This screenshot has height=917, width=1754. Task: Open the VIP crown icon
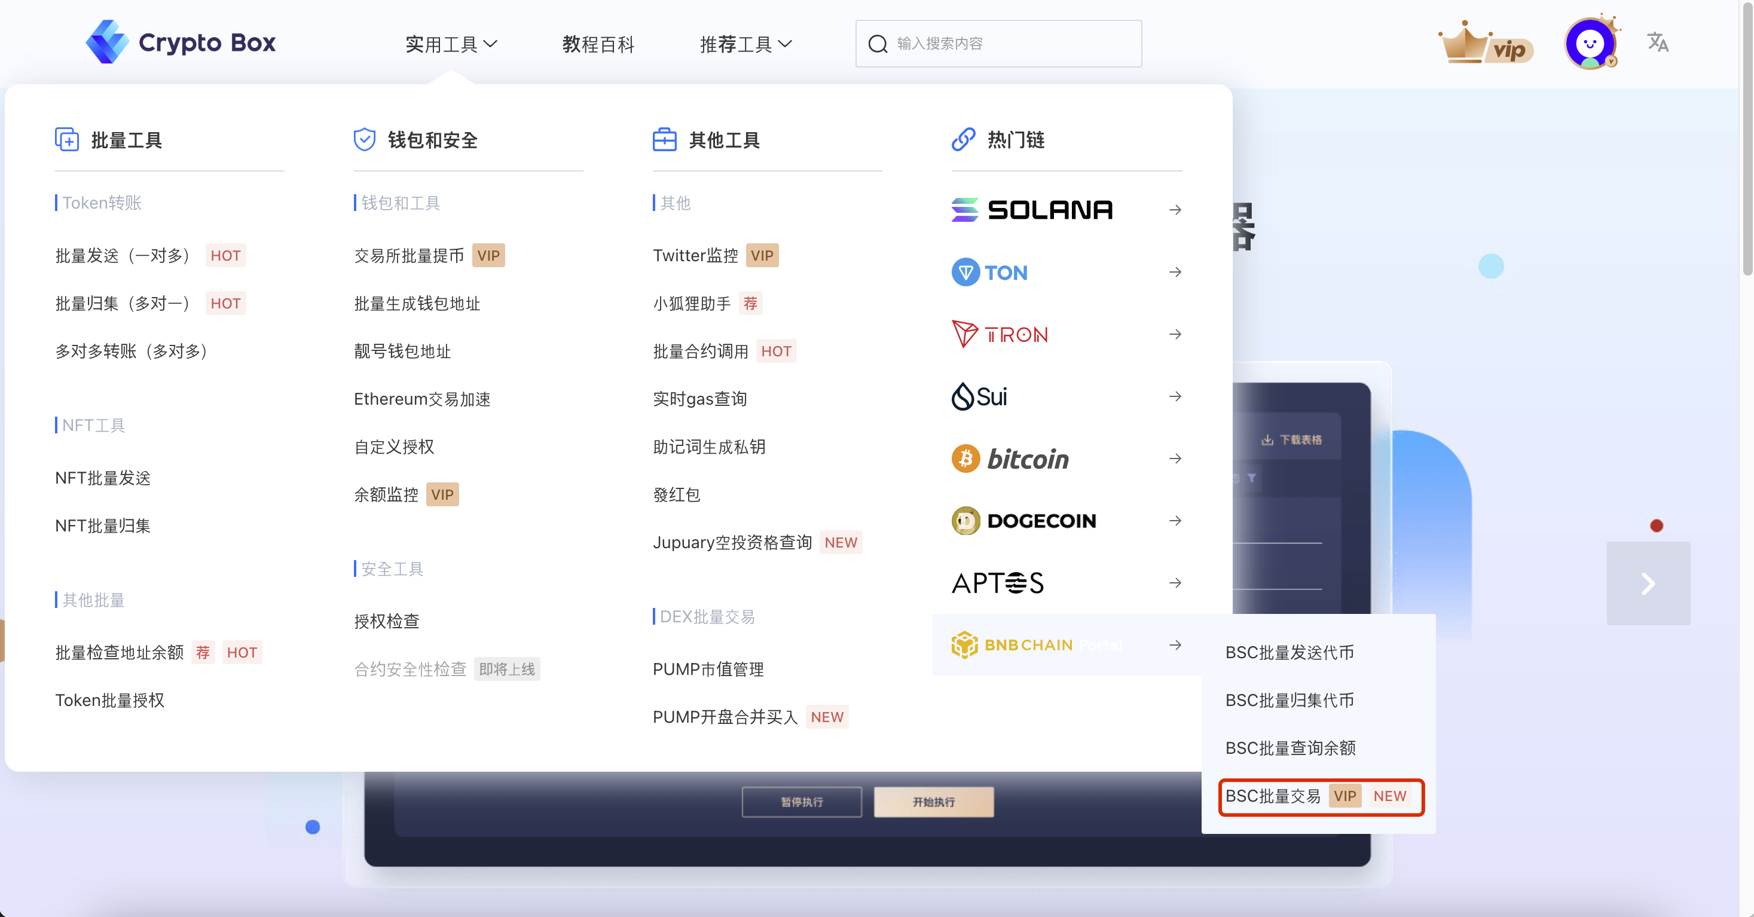(x=1485, y=44)
